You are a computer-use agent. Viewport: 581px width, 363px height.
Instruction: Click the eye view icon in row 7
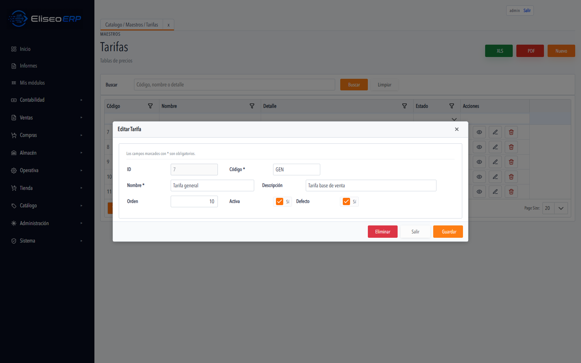[479, 132]
